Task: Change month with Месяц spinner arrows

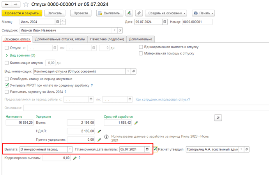Action: click(63, 22)
